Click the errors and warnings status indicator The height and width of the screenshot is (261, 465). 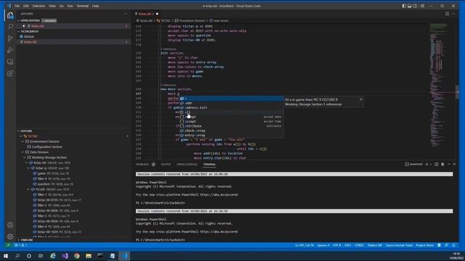coord(21,245)
